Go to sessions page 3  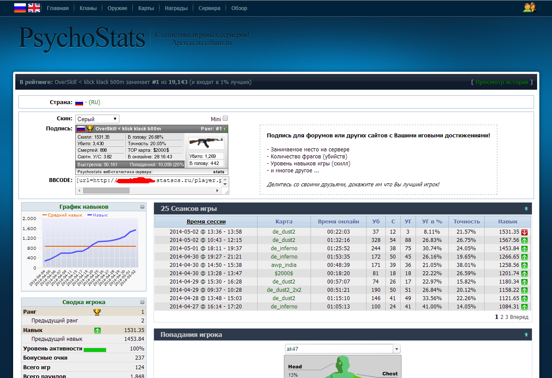(x=507, y=317)
